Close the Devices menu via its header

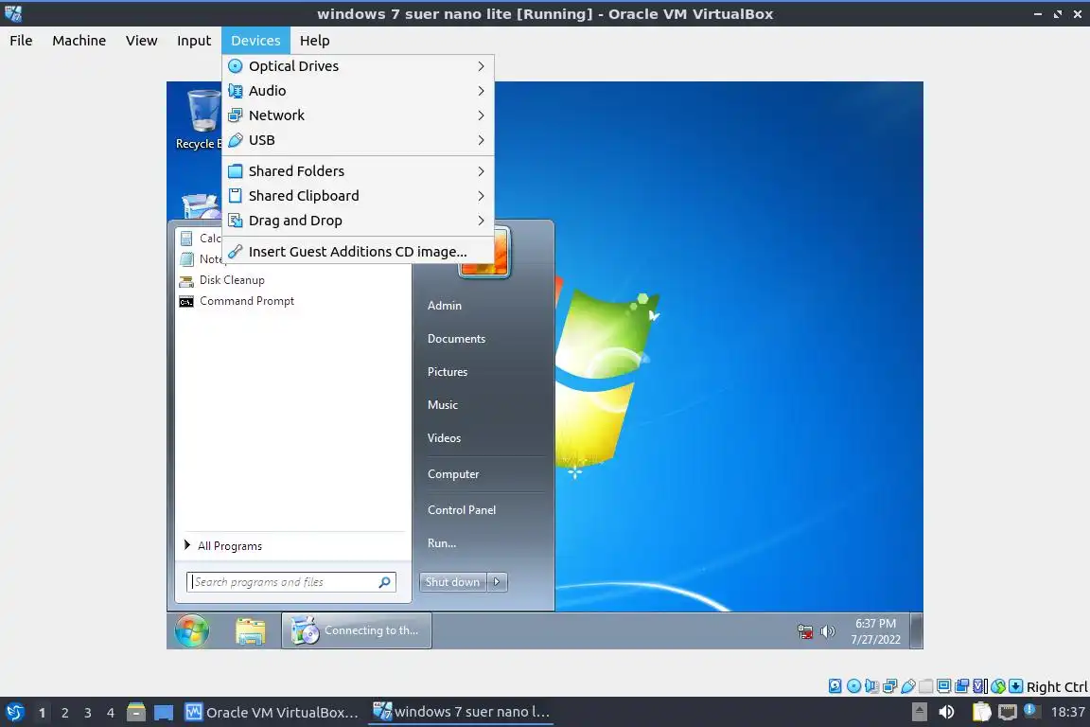[255, 41]
